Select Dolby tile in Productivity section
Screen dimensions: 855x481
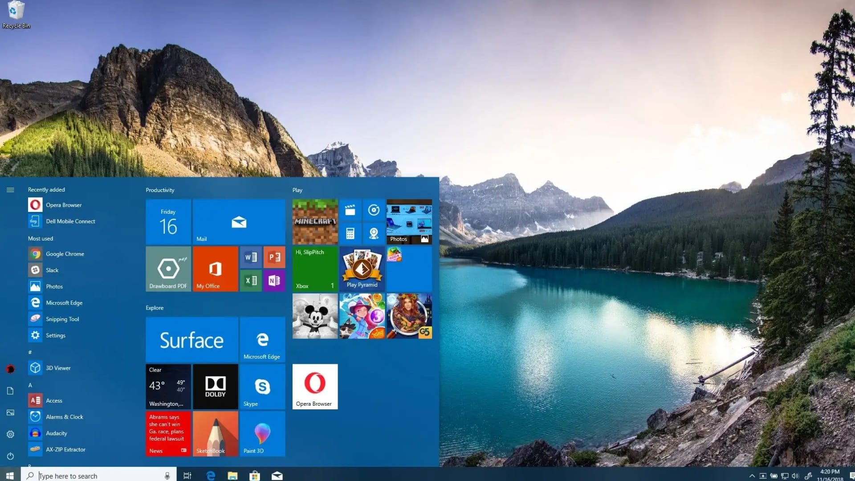click(x=214, y=387)
